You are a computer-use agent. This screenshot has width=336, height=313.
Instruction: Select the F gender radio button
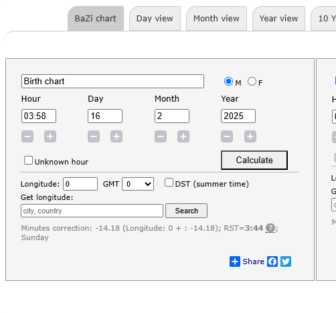pyautogui.click(x=252, y=82)
